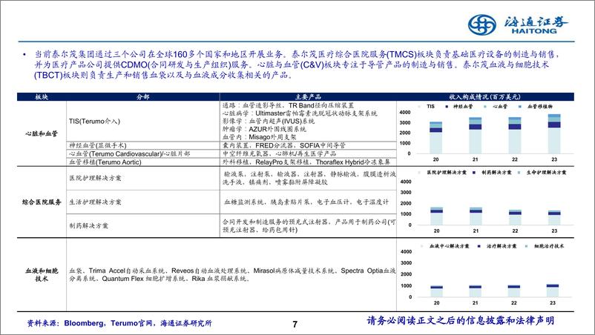Click the 资料来源 Bloomberg, Terumo官网 source line
The image size is (595, 335).
[119, 323]
